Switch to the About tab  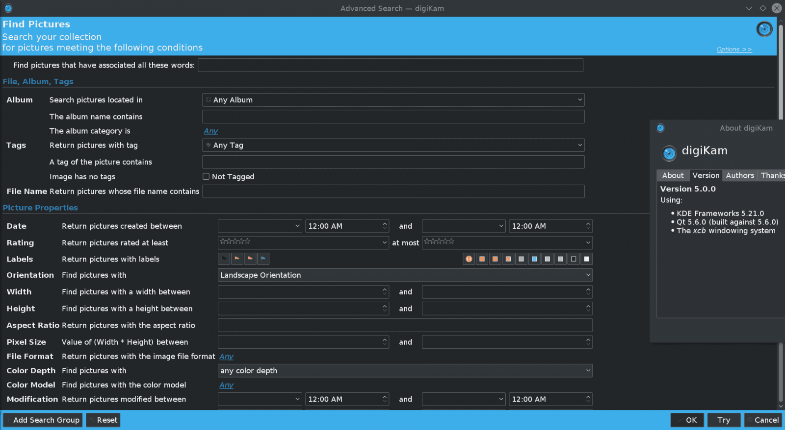[673, 175]
